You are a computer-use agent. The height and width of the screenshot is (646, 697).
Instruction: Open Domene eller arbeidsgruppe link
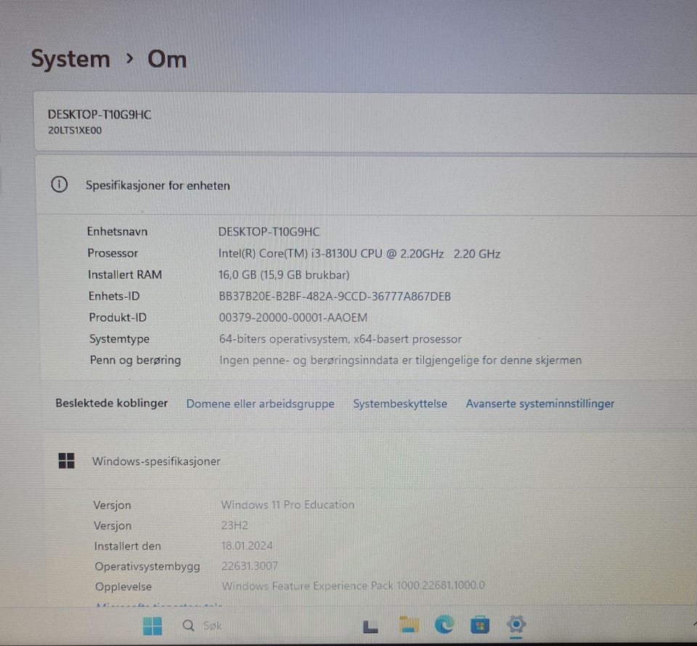pyautogui.click(x=260, y=404)
